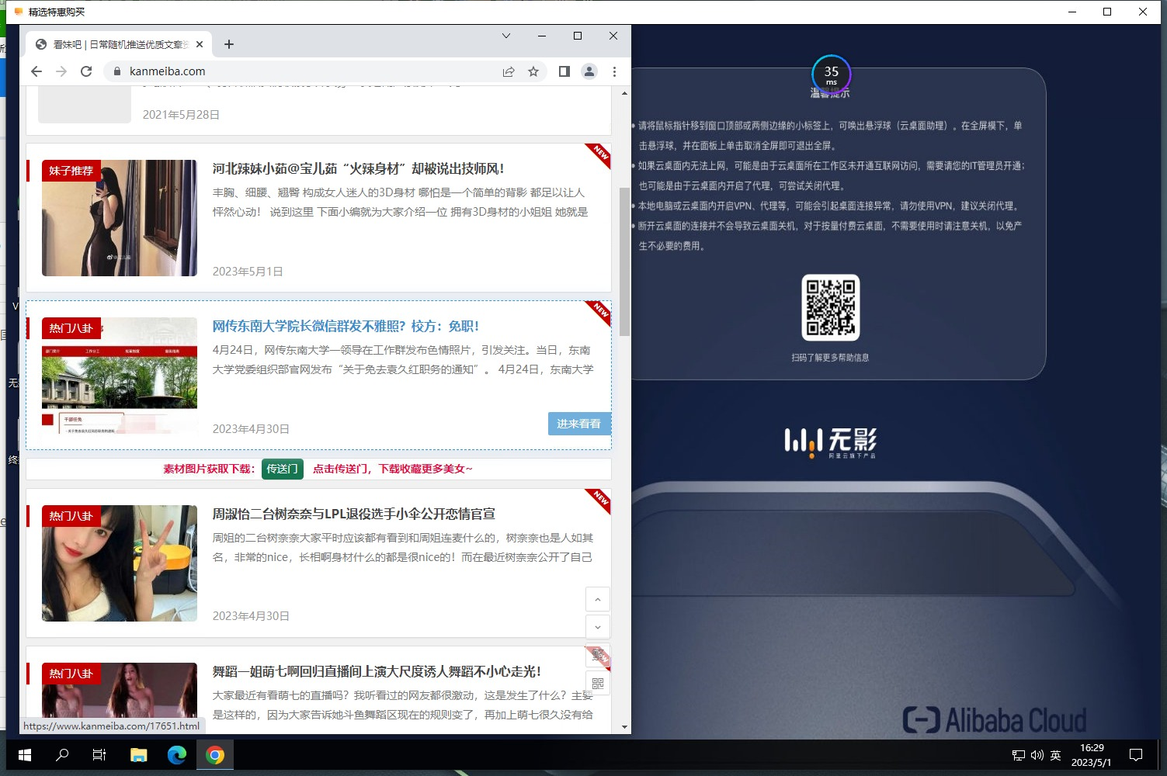The width and height of the screenshot is (1167, 776).
Task: Click the 进来看看 button
Action: point(578,424)
